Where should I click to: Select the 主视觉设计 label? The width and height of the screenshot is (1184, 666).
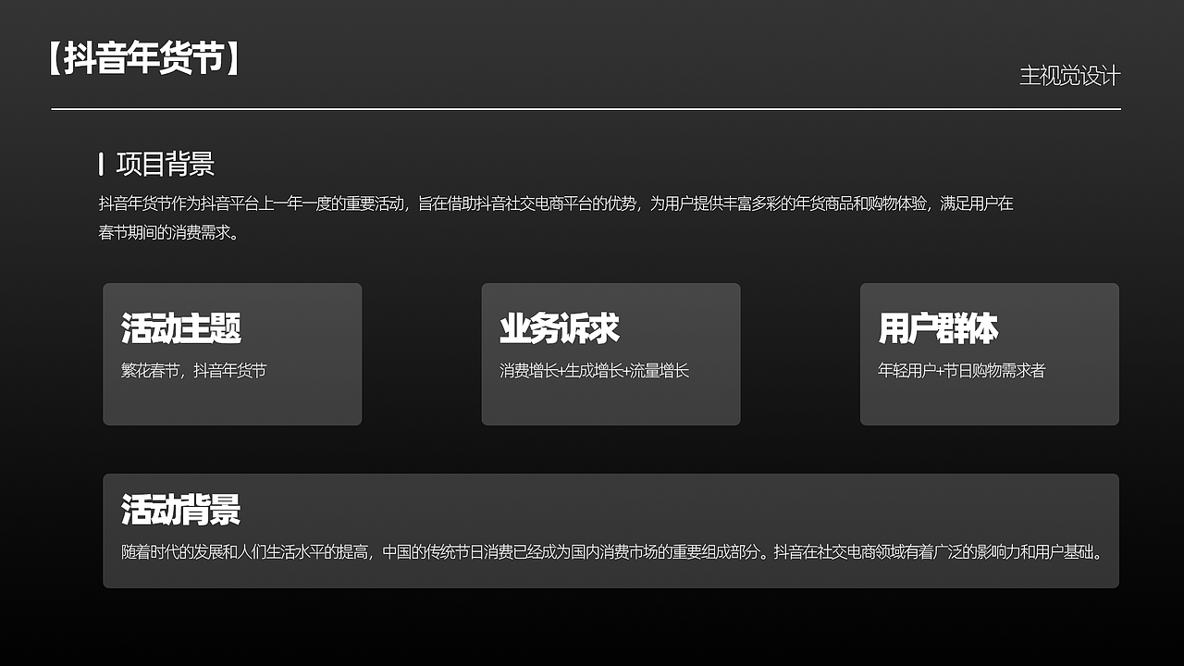pyautogui.click(x=1070, y=77)
